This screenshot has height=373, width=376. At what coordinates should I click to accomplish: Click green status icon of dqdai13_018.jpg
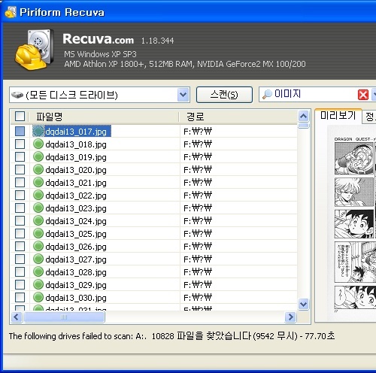point(38,144)
